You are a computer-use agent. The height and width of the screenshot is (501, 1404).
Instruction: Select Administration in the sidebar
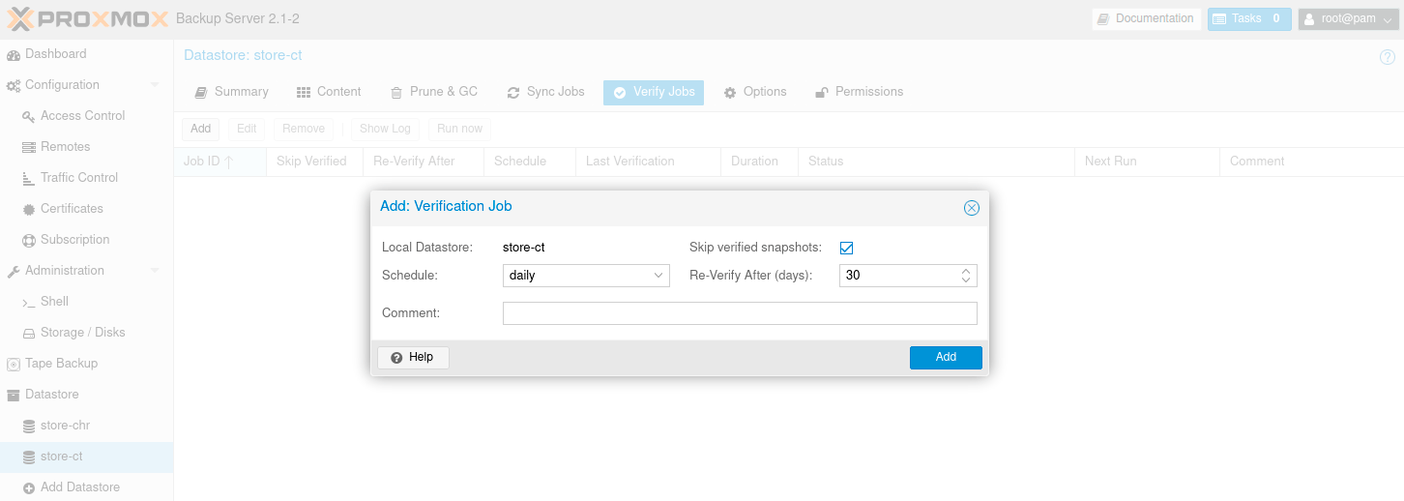[x=64, y=271]
